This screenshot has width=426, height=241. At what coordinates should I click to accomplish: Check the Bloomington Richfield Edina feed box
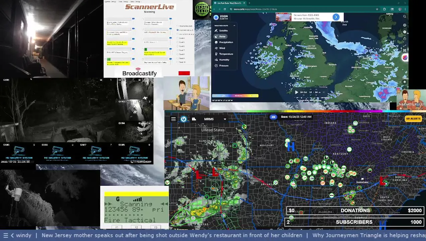105,19
